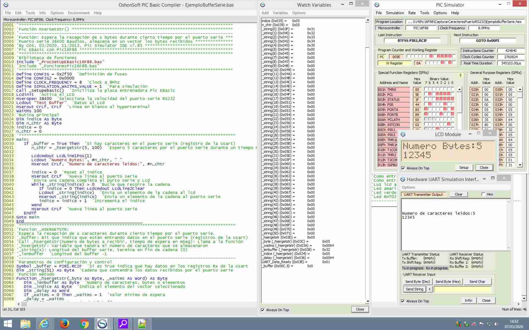The width and height of the screenshot is (529, 330).
Task: Open the Options menu in UART interface
Action: (408, 187)
